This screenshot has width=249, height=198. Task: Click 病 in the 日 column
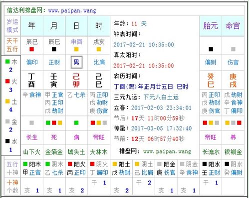click(76, 137)
